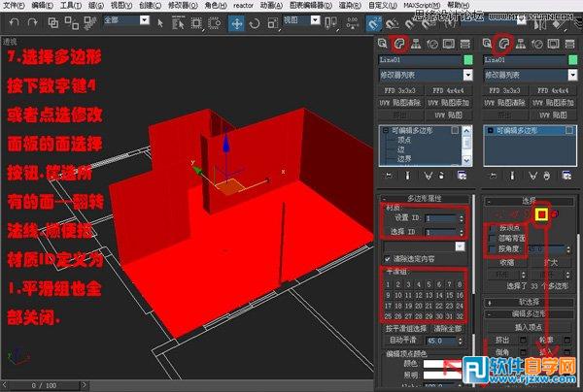Open the 文件(F) menu

click(x=14, y=5)
